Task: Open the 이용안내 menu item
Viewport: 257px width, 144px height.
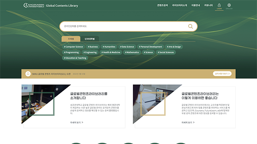Action: (x=196, y=5)
